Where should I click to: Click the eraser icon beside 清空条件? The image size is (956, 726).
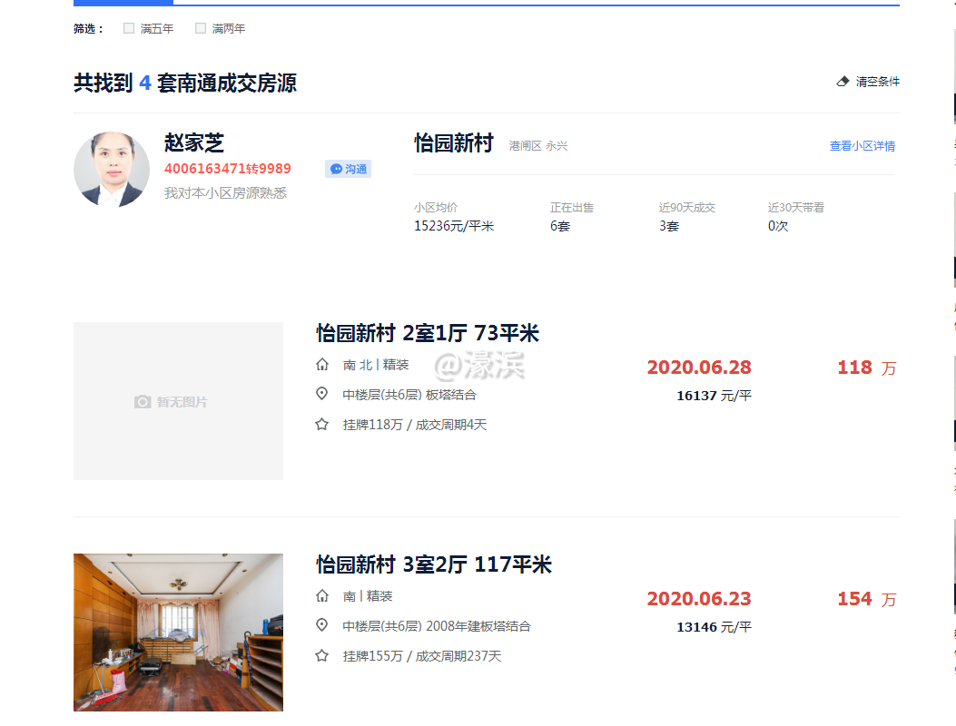click(x=843, y=81)
